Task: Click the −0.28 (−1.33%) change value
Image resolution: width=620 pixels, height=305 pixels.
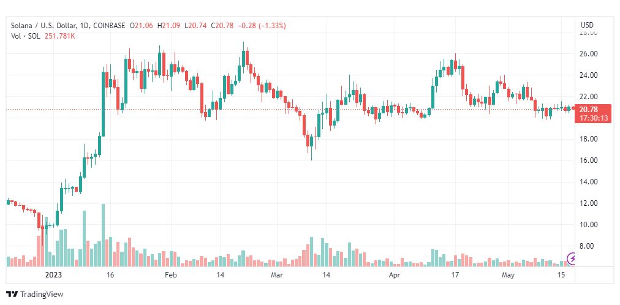Action: (261, 26)
